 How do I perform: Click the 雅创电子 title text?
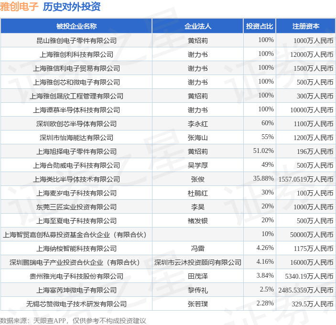(19, 7)
